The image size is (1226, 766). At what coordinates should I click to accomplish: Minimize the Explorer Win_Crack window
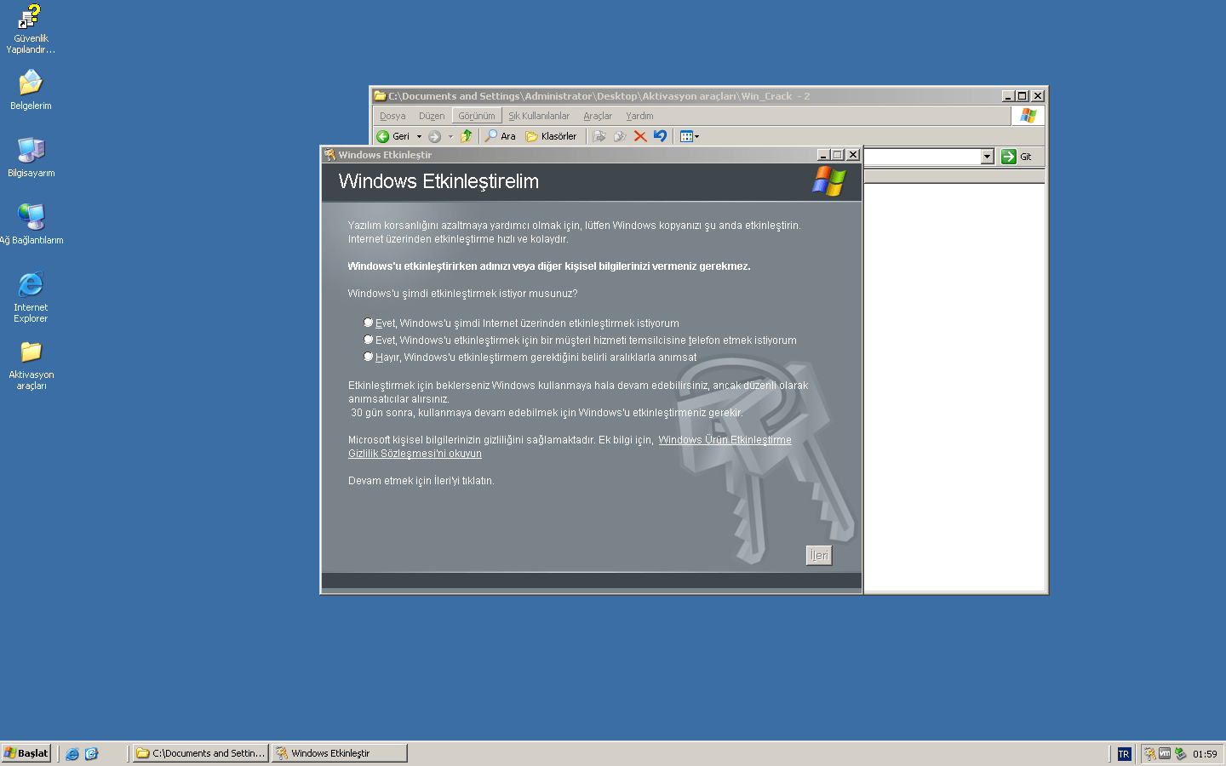[x=1009, y=96]
